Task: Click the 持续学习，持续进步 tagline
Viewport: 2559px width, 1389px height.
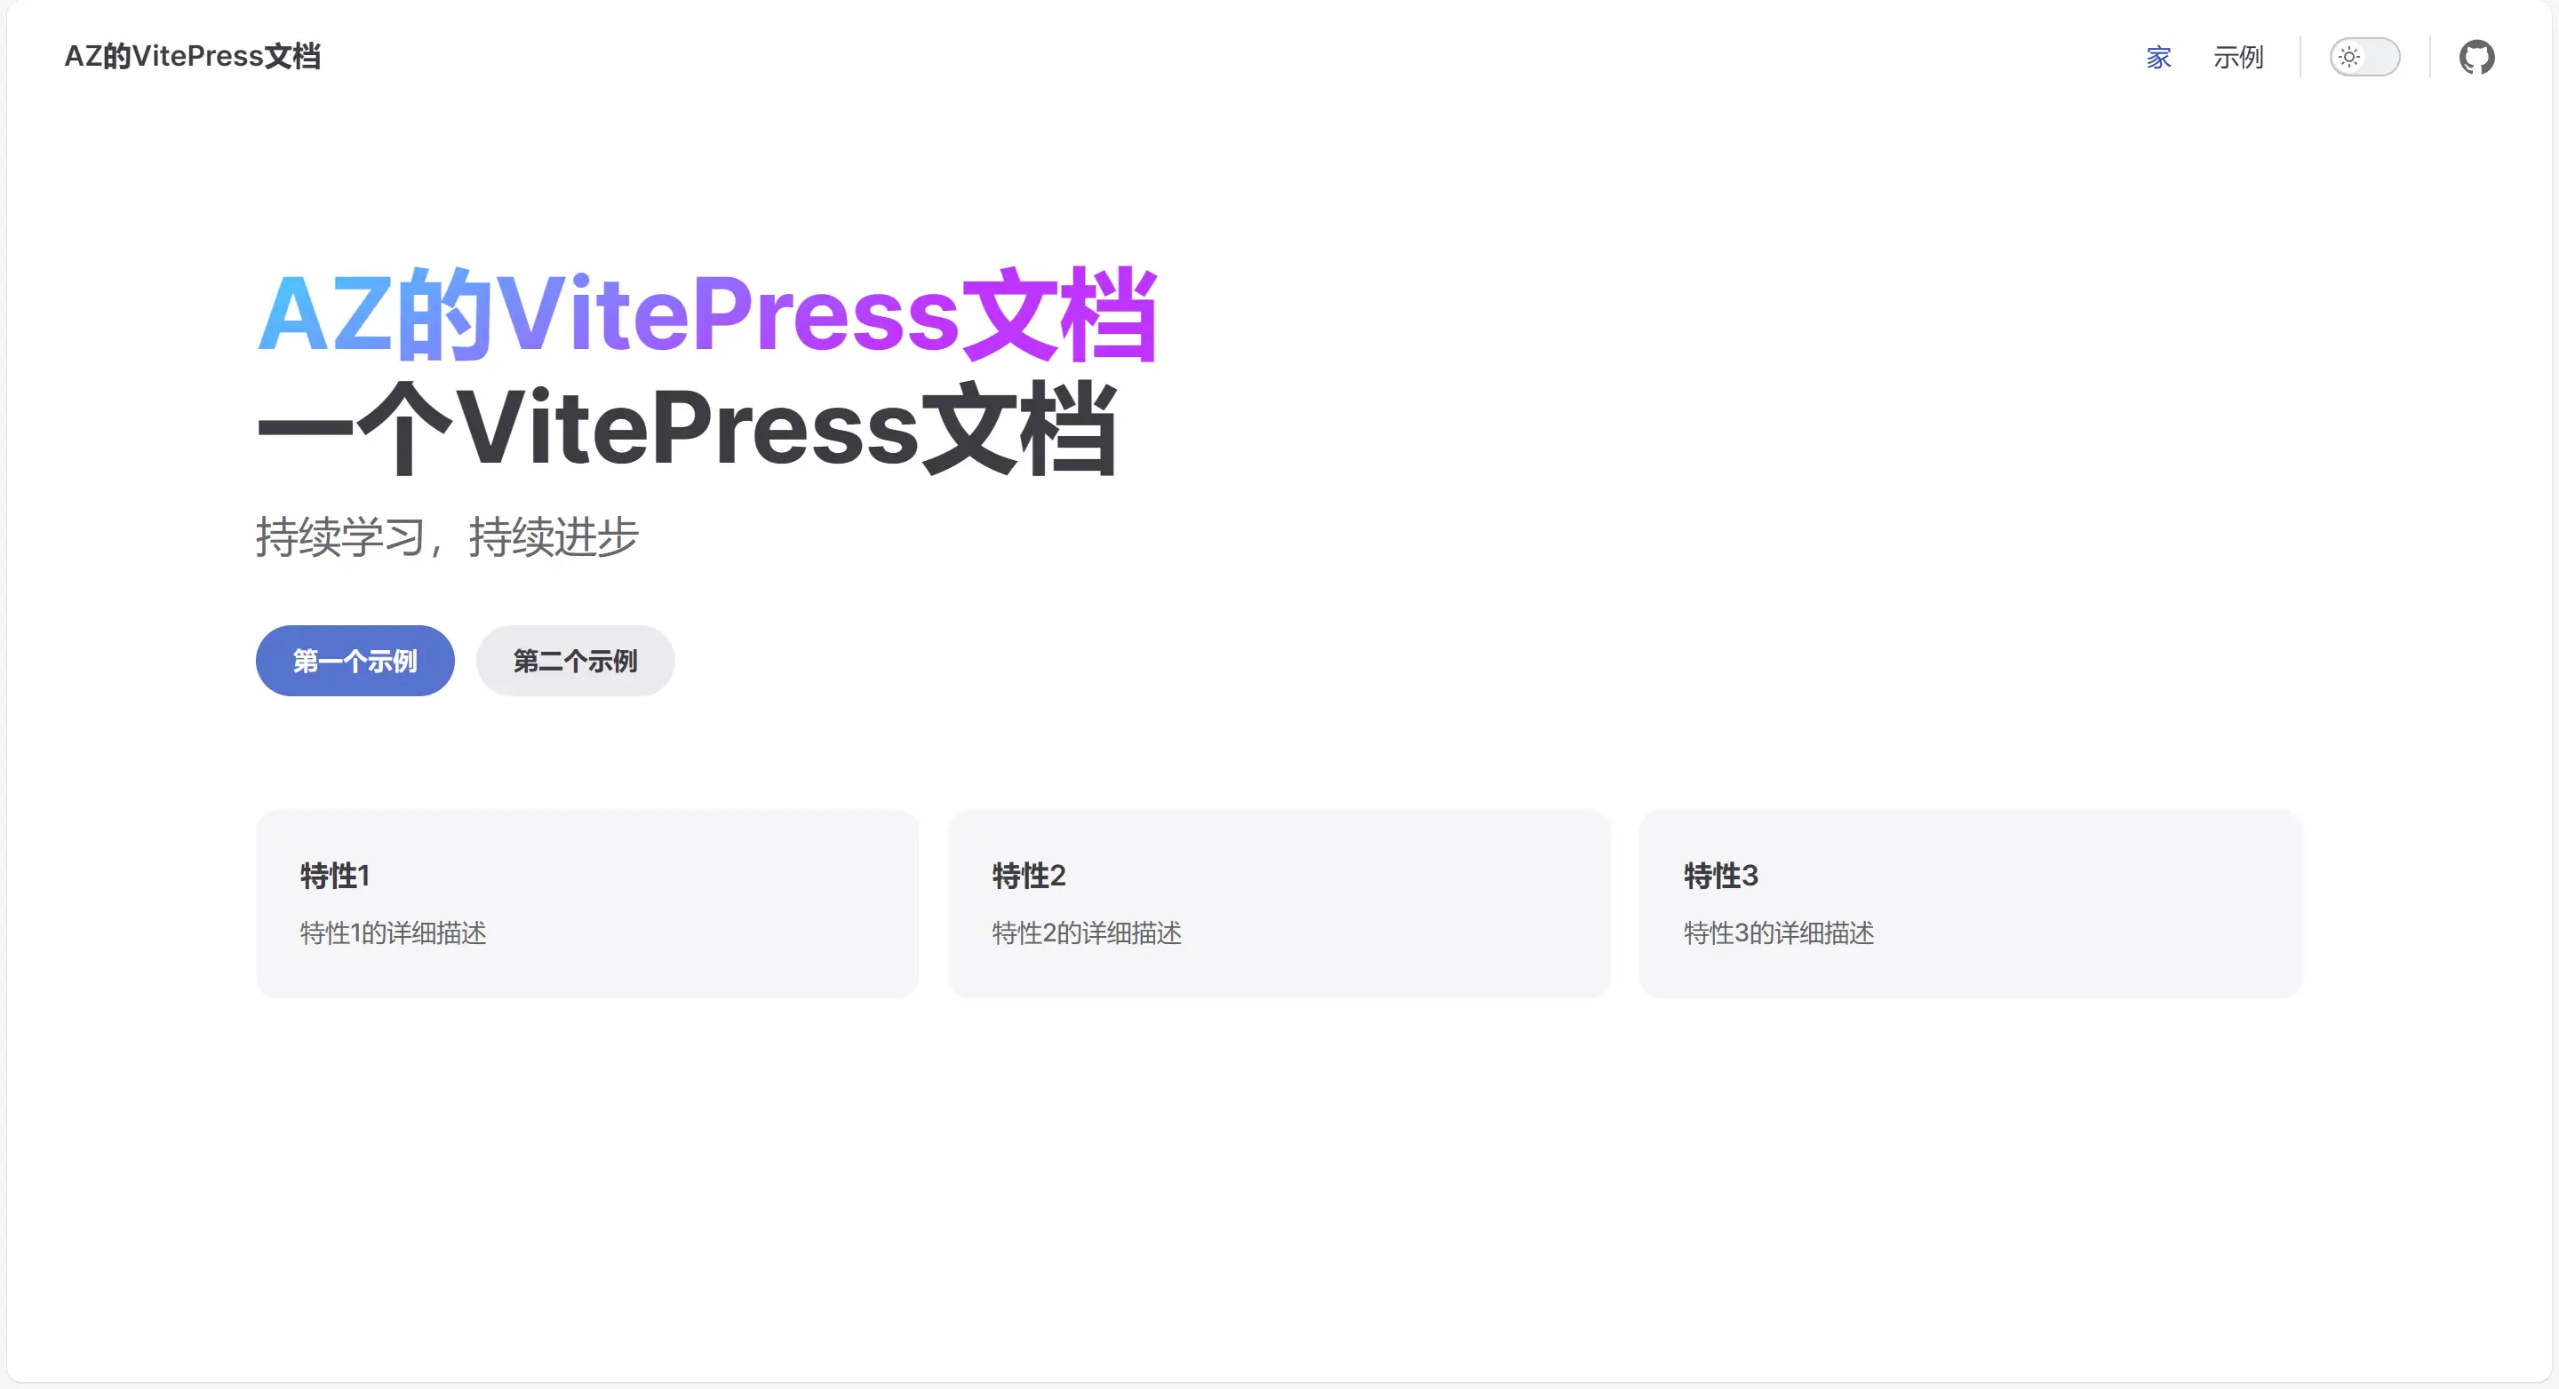Action: tap(447, 536)
